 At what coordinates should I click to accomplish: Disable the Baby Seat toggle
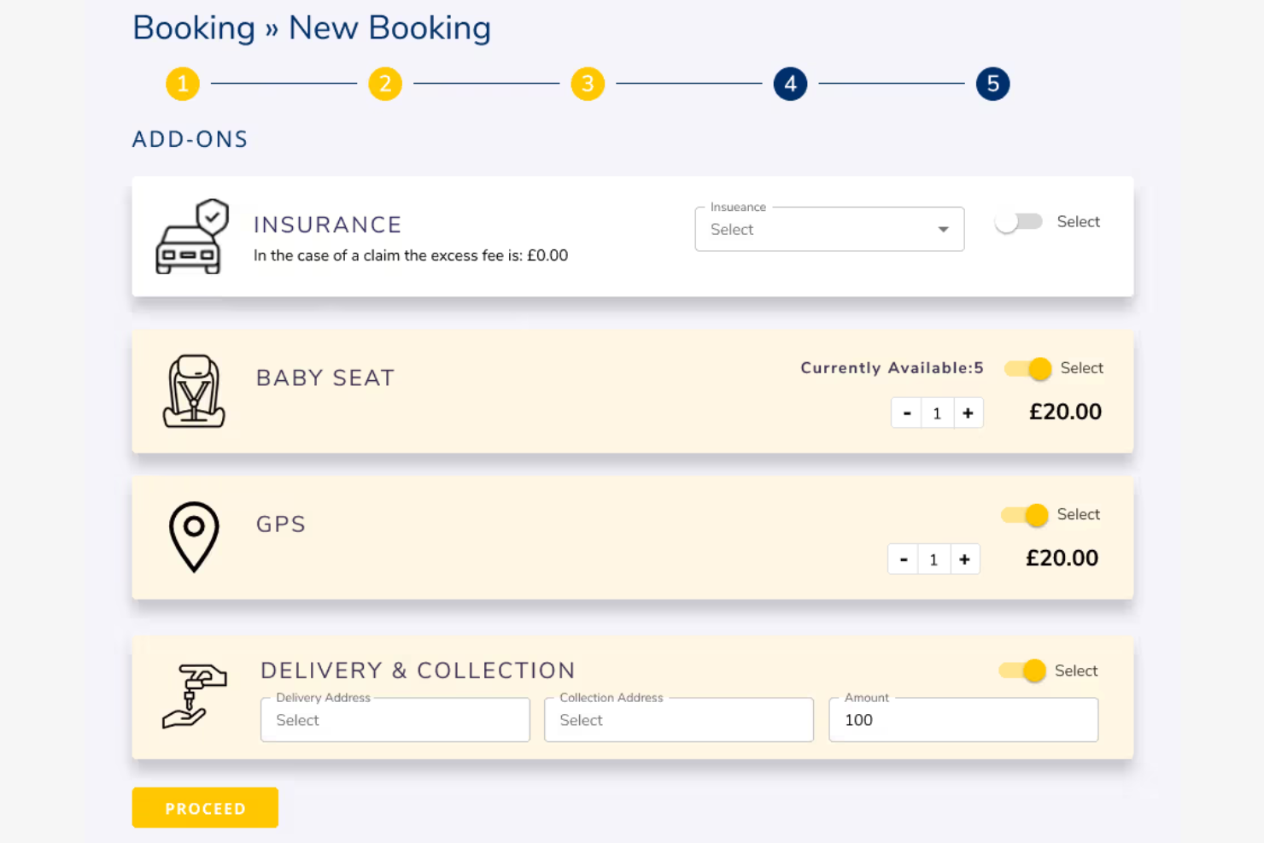tap(1025, 368)
